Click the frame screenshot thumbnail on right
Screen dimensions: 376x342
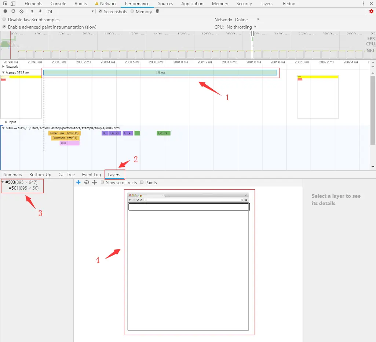318,97
